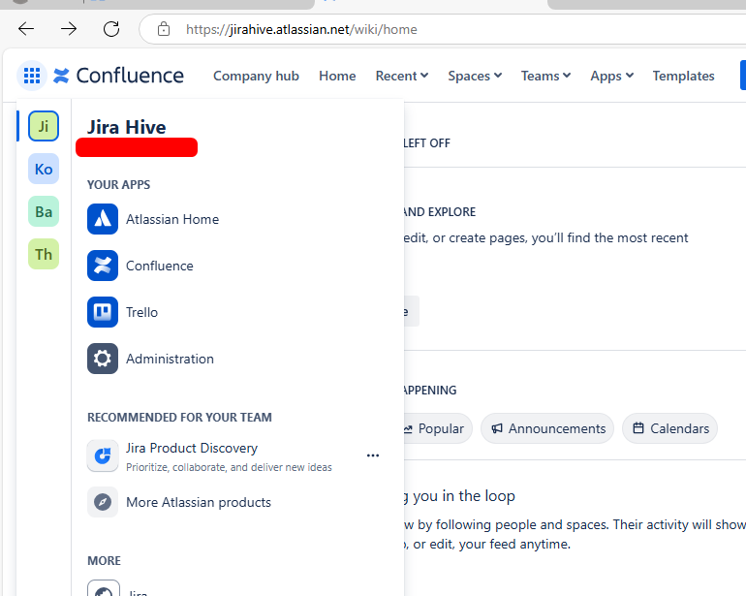Click the Atlassian Home app icon
Screen dimensions: 746x596
click(103, 219)
